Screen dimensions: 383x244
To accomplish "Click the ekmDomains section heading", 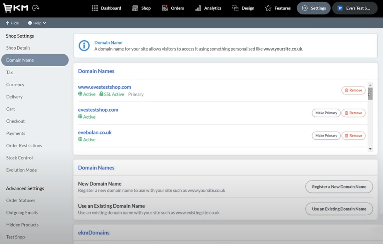I will tap(94, 233).
